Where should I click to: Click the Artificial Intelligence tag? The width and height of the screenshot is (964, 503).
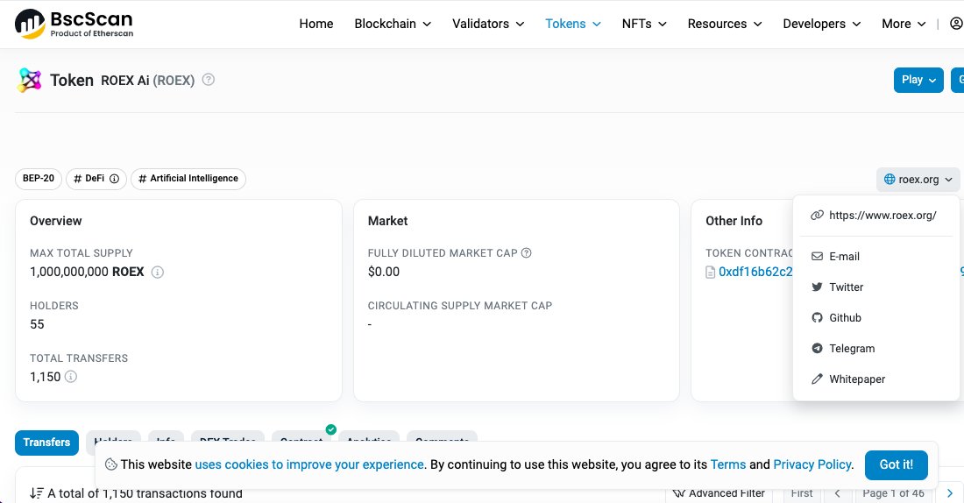(x=188, y=178)
